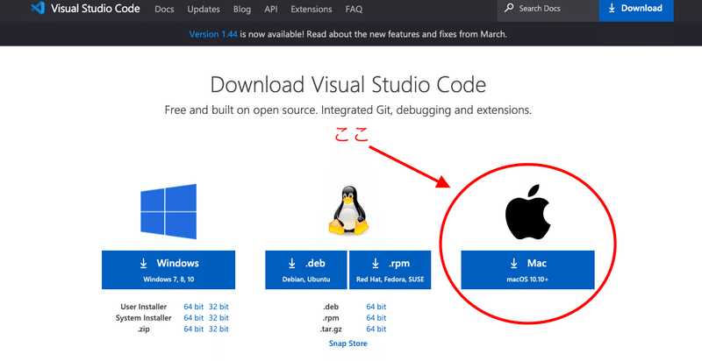The width and height of the screenshot is (702, 361).
Task: Select User Installer 64 bit link
Action: click(193, 307)
